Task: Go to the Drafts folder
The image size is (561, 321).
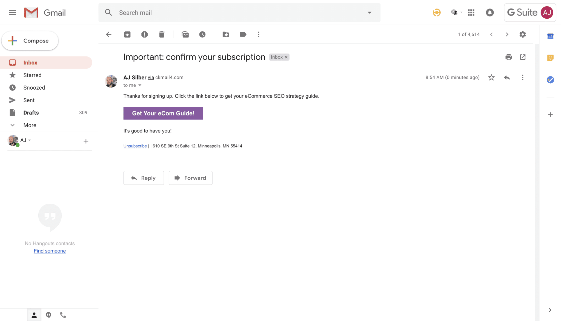Action: [x=31, y=113]
